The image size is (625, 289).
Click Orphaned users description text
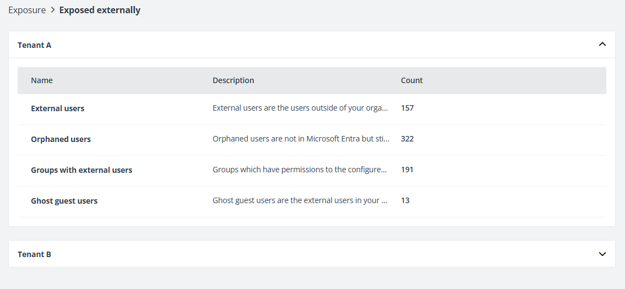point(301,139)
